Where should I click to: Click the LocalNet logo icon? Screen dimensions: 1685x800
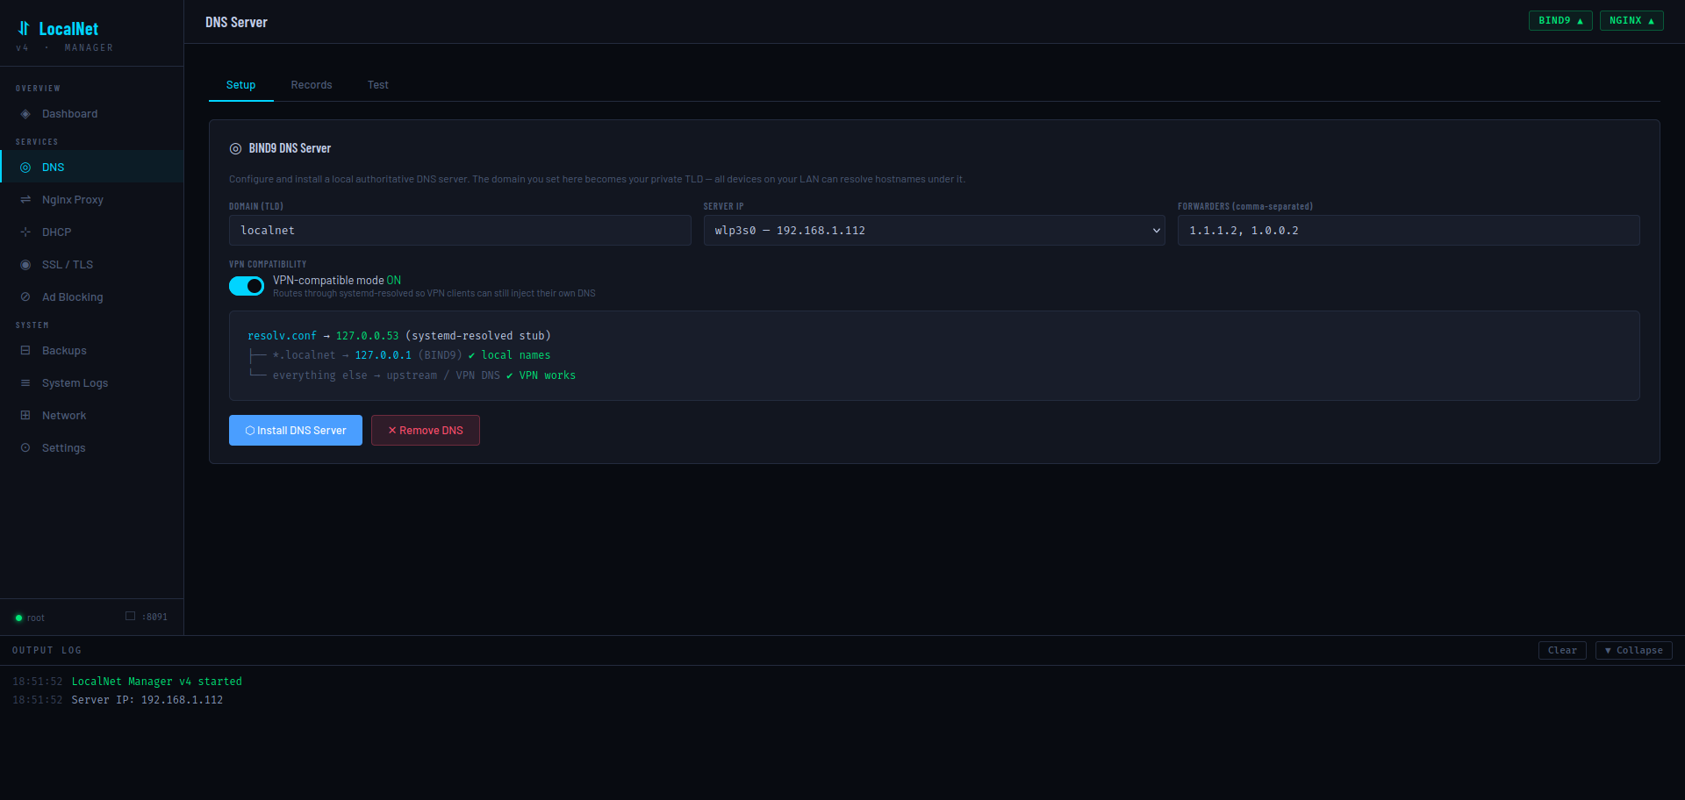coord(24,28)
